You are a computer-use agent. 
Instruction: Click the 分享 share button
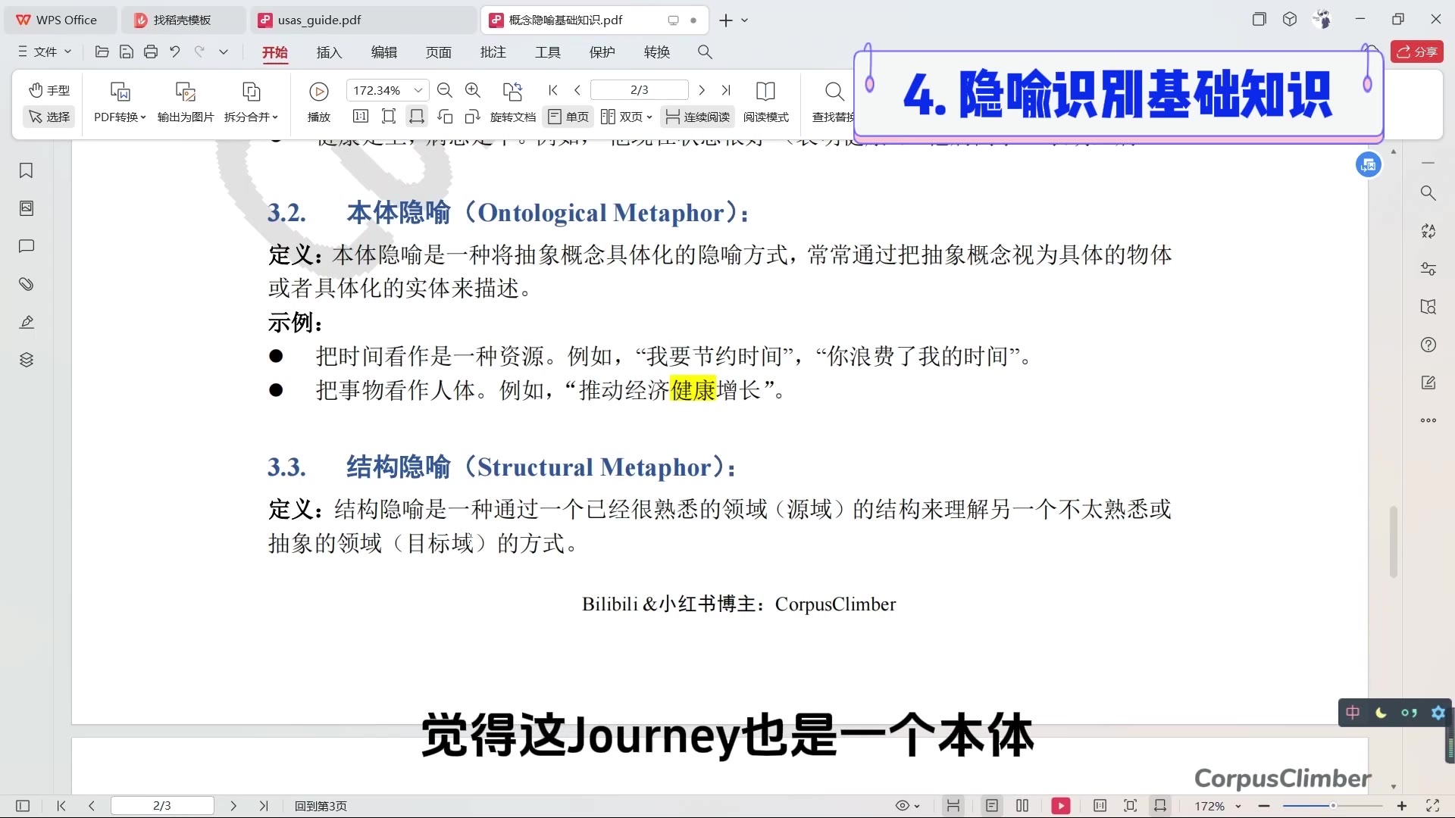[1416, 52]
